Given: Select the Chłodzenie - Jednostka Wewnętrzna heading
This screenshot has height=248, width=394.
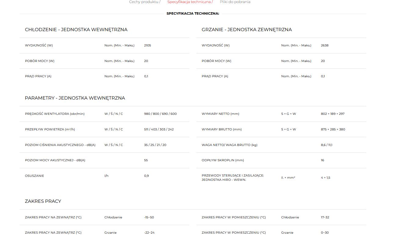Looking at the screenshot, I should point(76,30).
